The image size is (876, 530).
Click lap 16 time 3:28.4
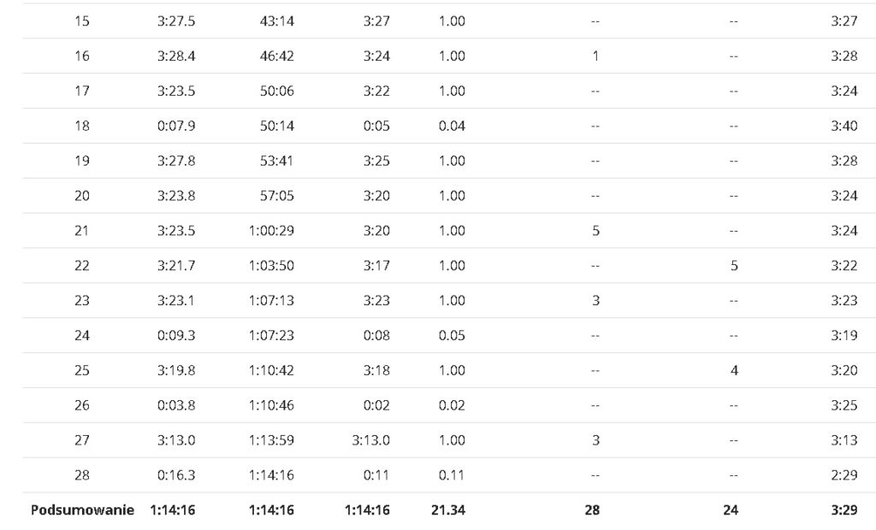(176, 56)
